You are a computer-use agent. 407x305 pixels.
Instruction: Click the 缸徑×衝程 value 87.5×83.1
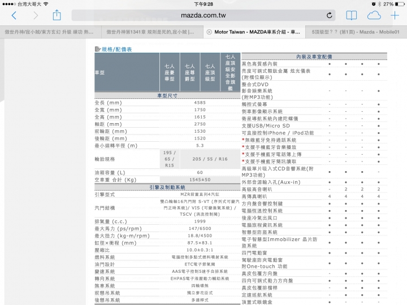200,243
